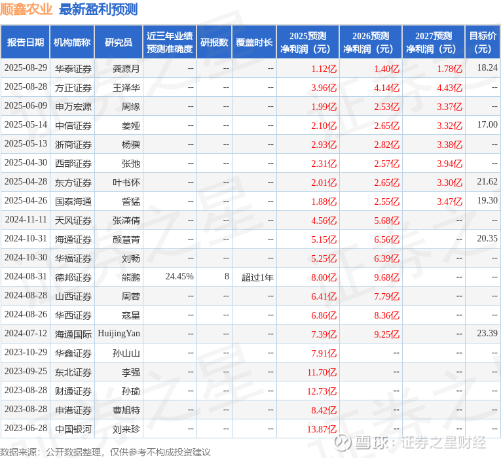Click the accuracy value 24.45%

179,276
